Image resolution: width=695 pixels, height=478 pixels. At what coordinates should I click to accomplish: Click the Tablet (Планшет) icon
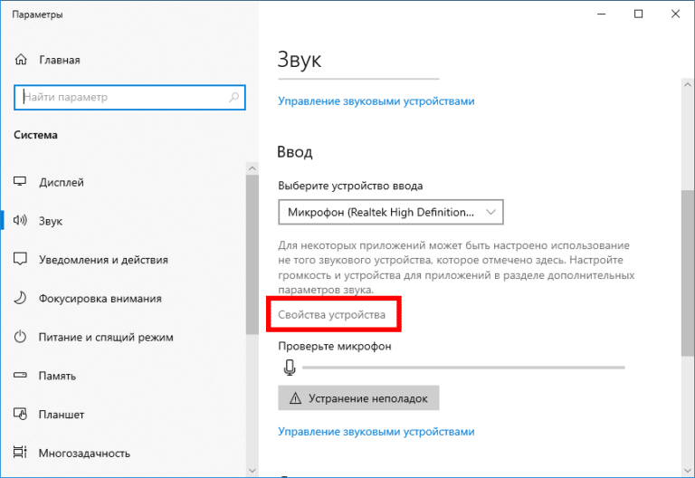click(21, 415)
